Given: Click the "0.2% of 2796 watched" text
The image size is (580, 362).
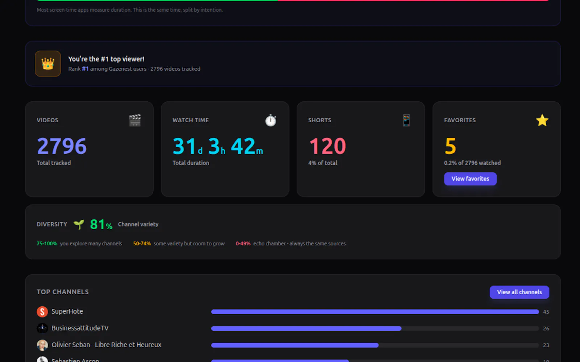Looking at the screenshot, I should point(472,163).
